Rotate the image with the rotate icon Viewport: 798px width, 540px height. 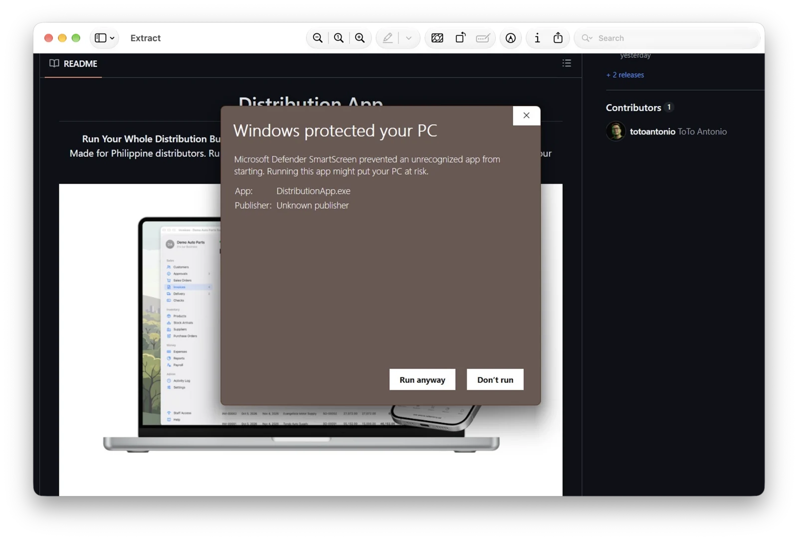460,38
